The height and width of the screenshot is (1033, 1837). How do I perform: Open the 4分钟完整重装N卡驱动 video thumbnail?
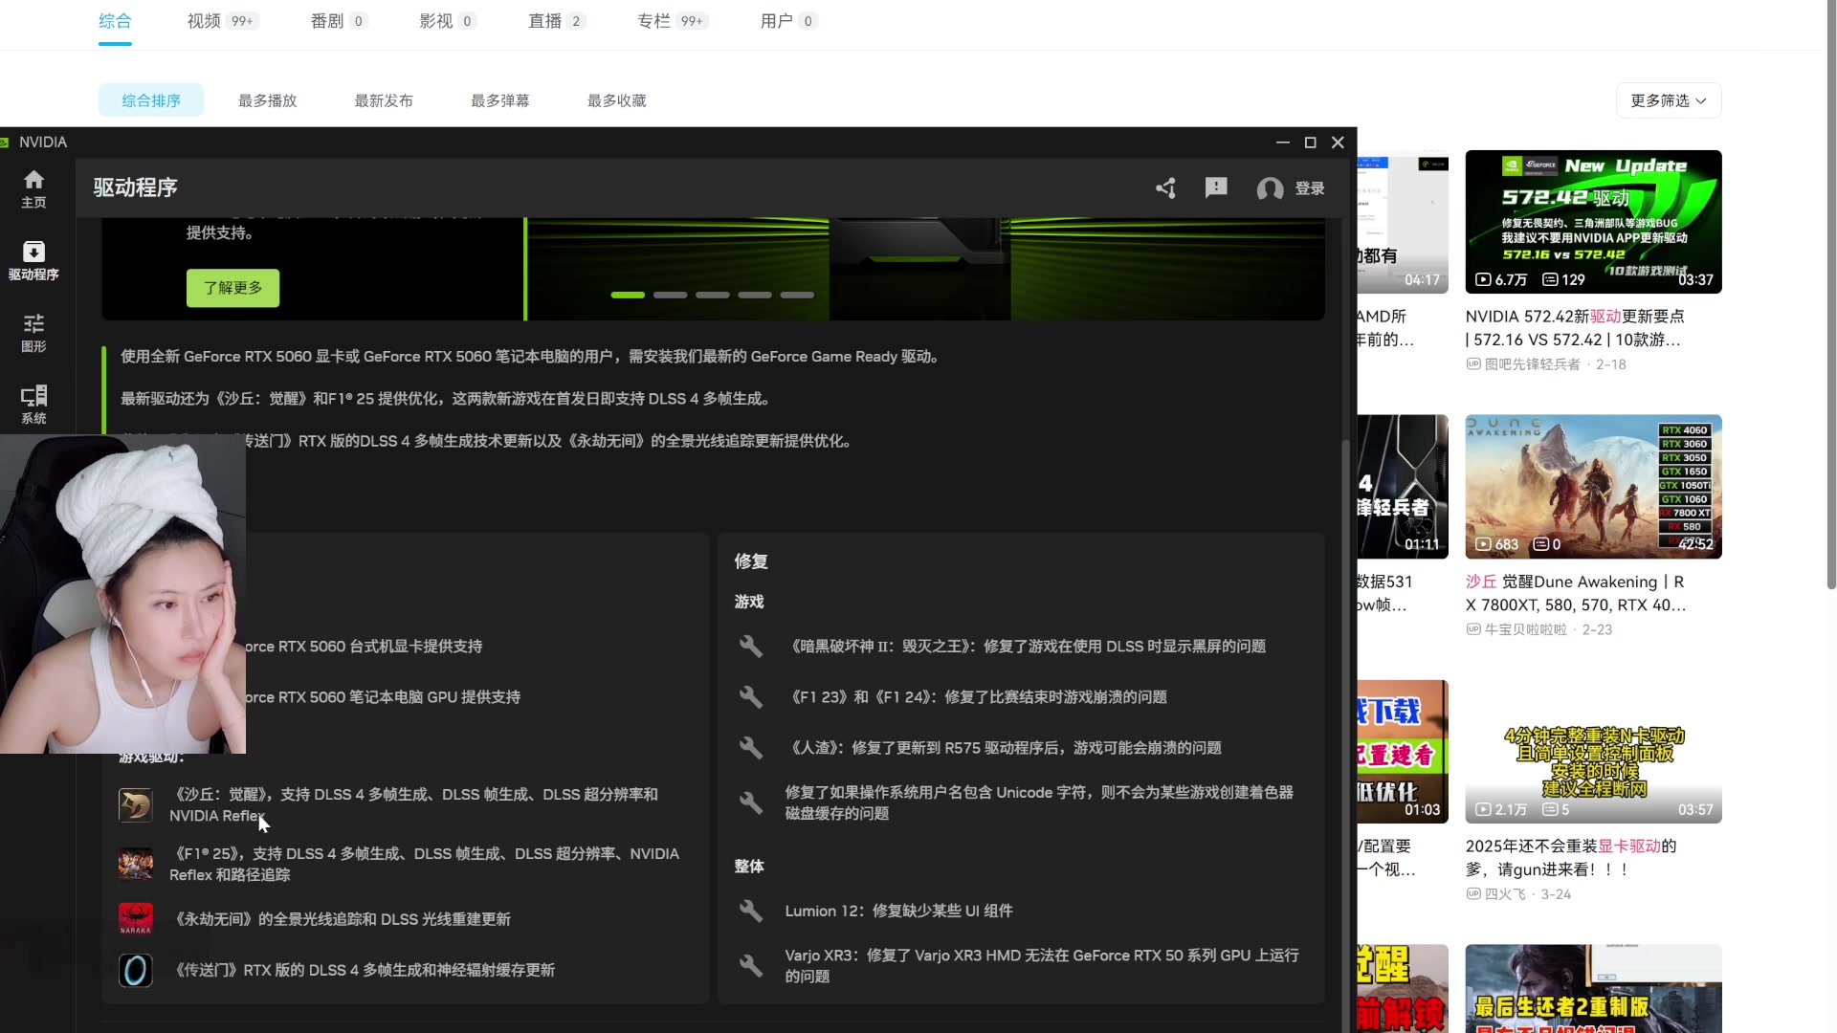(x=1593, y=752)
